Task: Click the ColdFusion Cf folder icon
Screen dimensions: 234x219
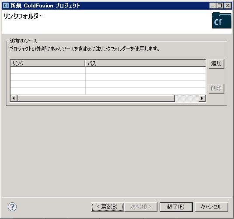Action: click(x=222, y=21)
